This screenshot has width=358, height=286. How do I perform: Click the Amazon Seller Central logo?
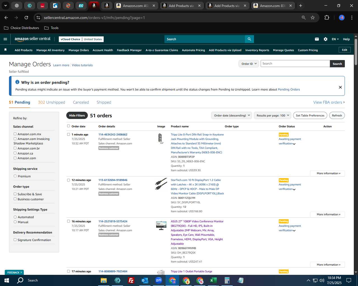click(x=32, y=39)
